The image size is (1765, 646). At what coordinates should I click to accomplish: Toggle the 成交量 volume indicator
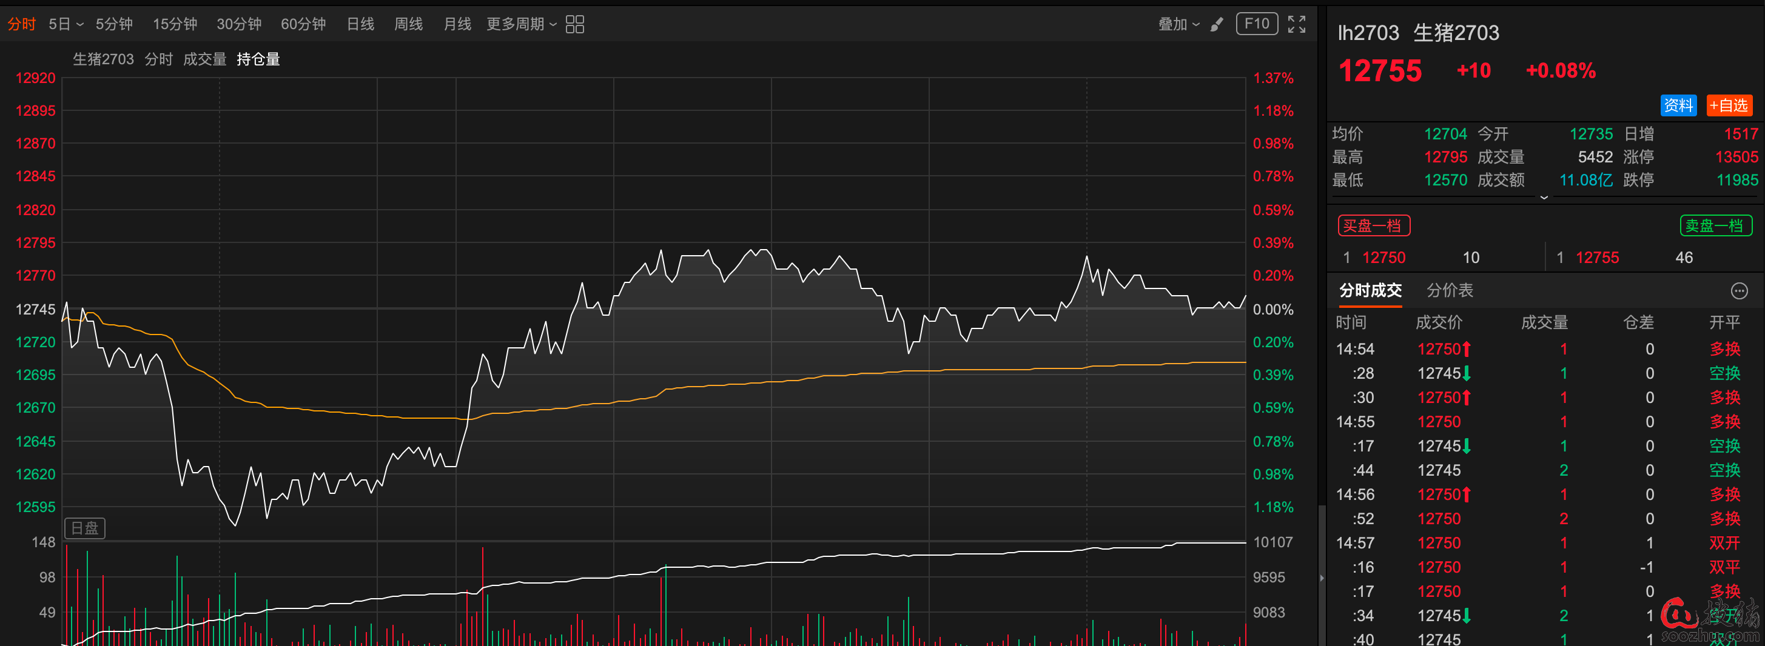204,59
